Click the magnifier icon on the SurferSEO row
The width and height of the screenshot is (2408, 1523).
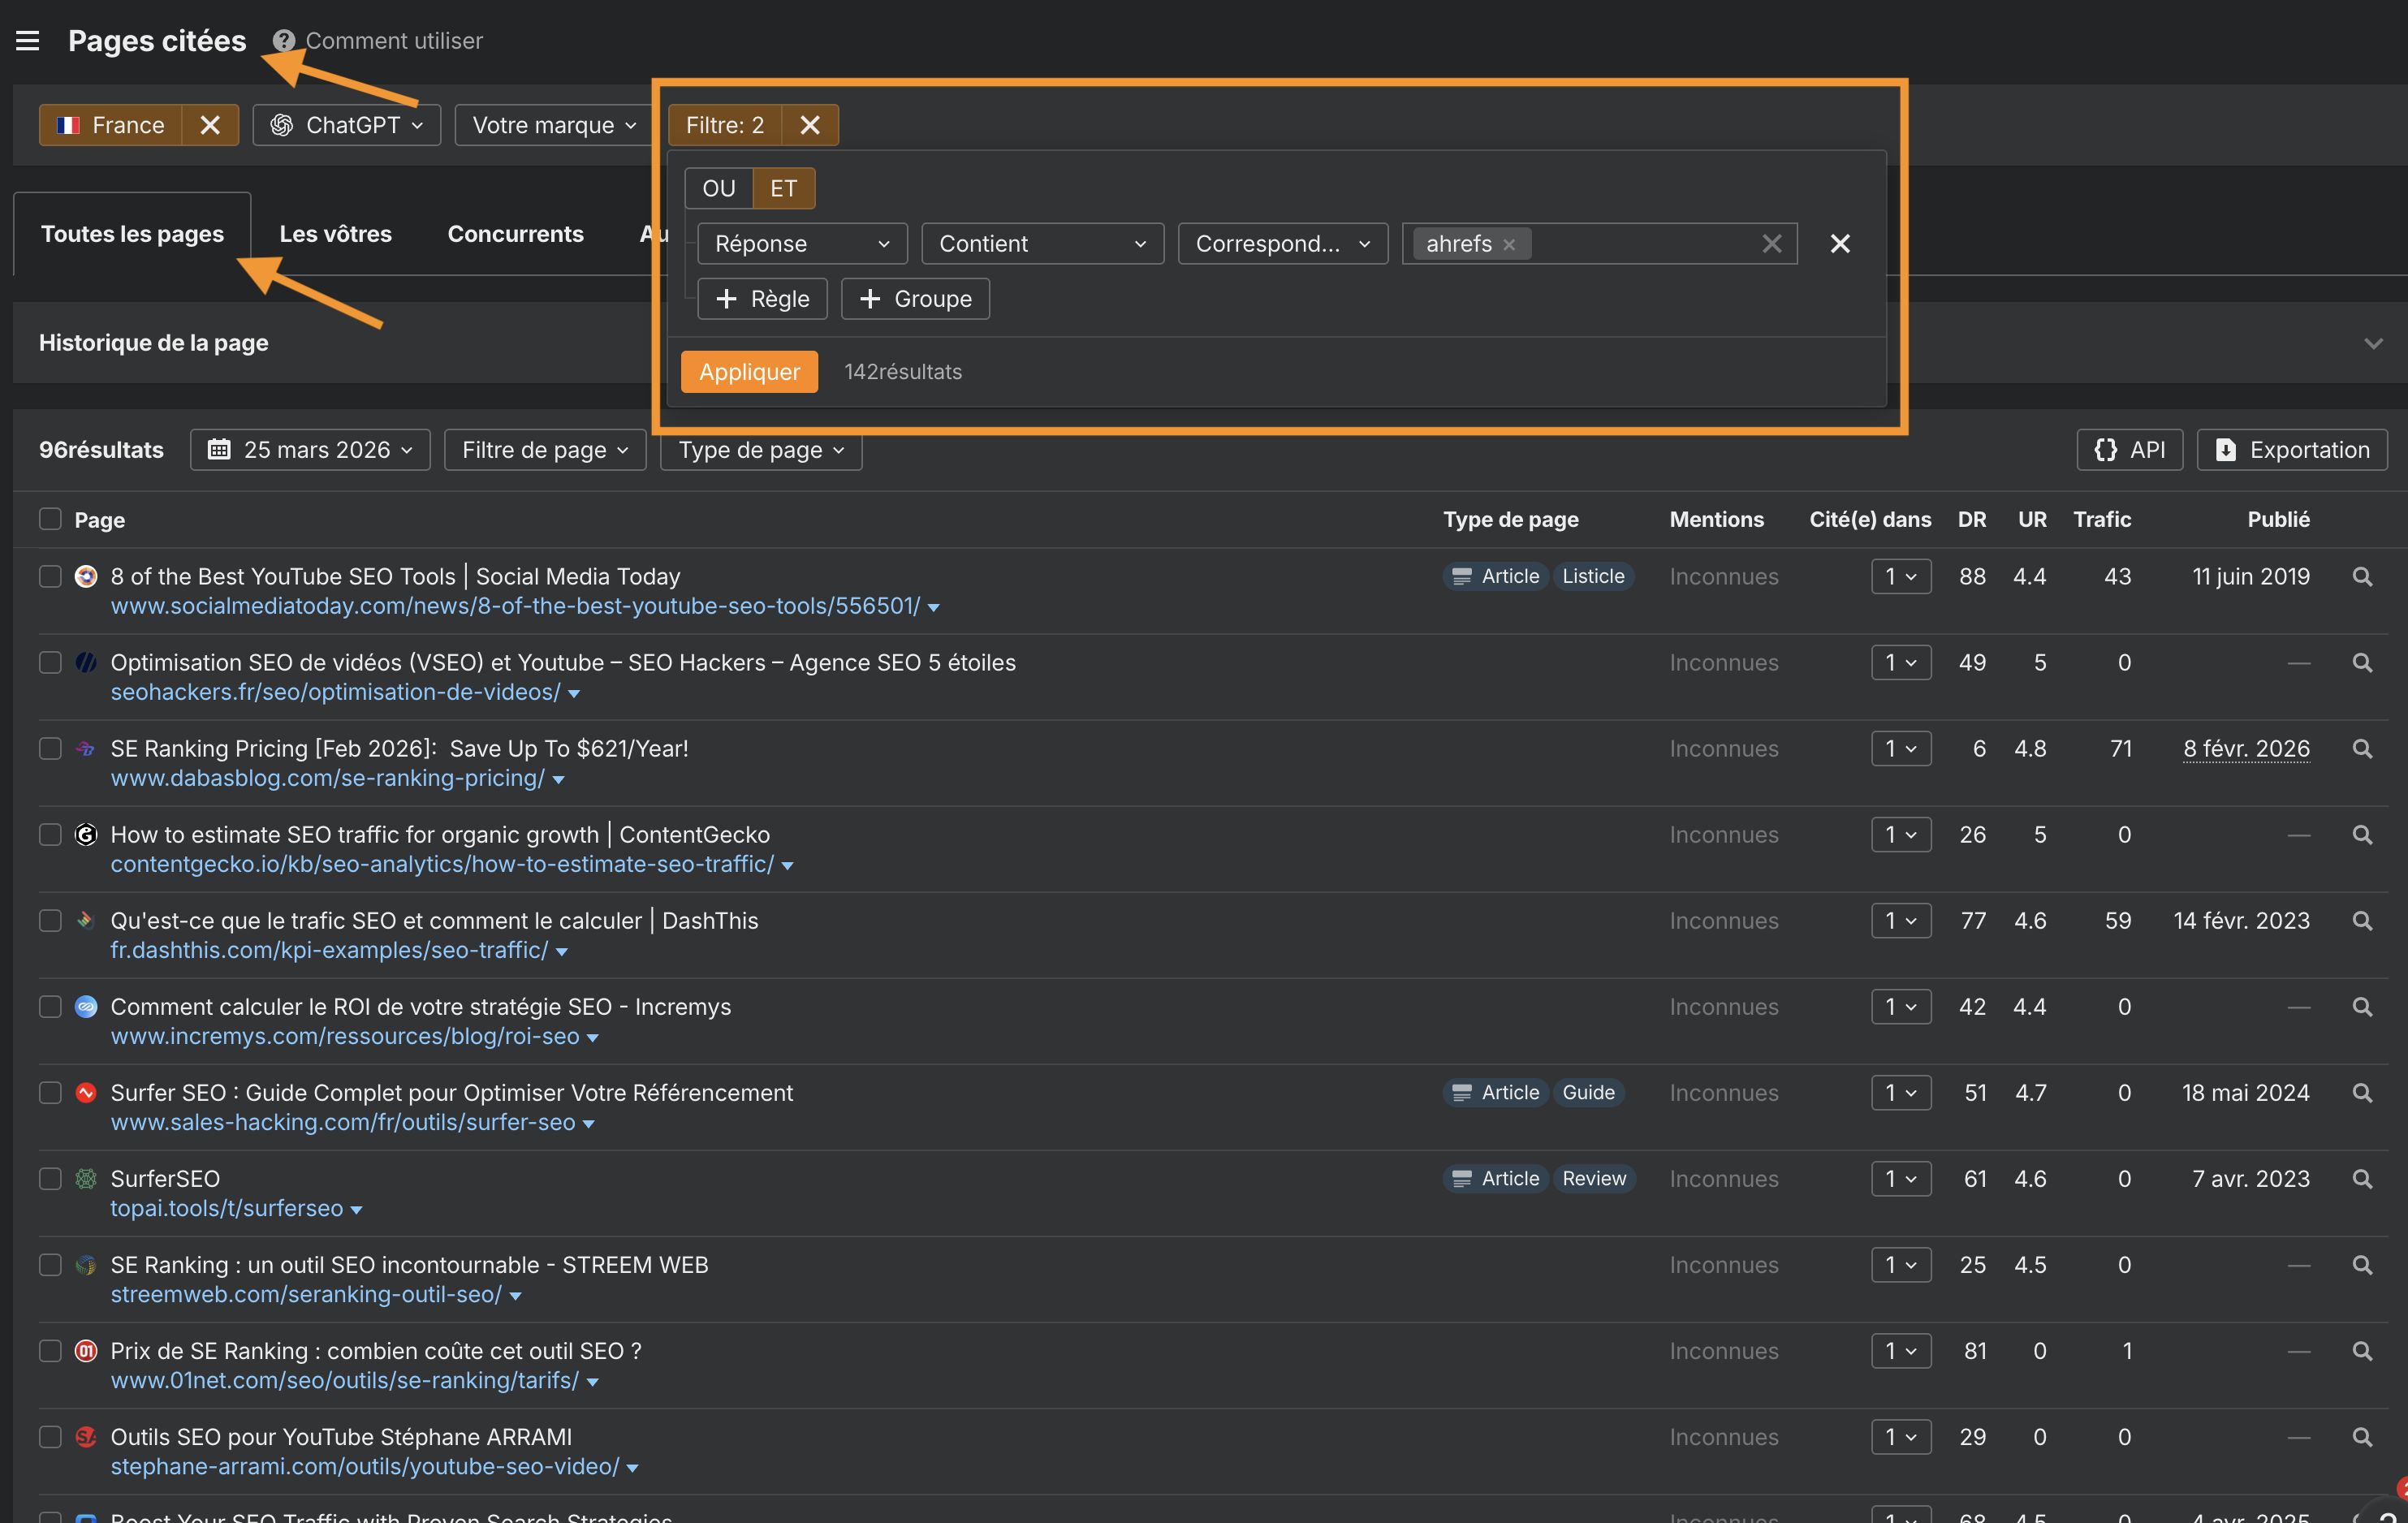tap(2363, 1178)
